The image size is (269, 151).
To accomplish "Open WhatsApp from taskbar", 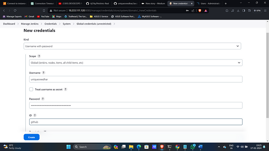I will pyautogui.click(x=193, y=147).
